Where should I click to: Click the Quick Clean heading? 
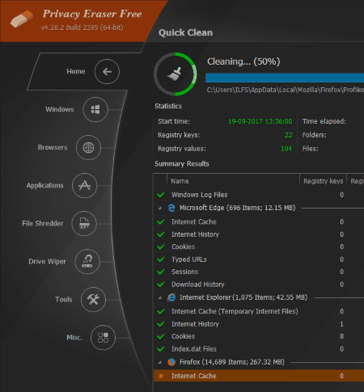(185, 32)
